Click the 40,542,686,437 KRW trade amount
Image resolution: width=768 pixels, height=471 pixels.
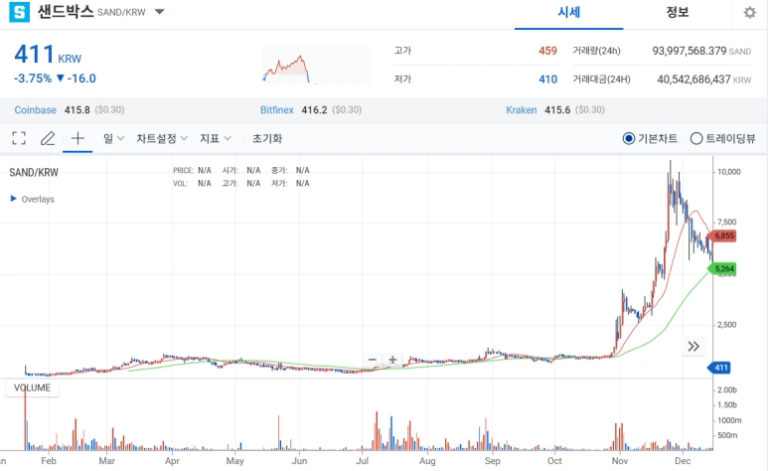point(703,79)
